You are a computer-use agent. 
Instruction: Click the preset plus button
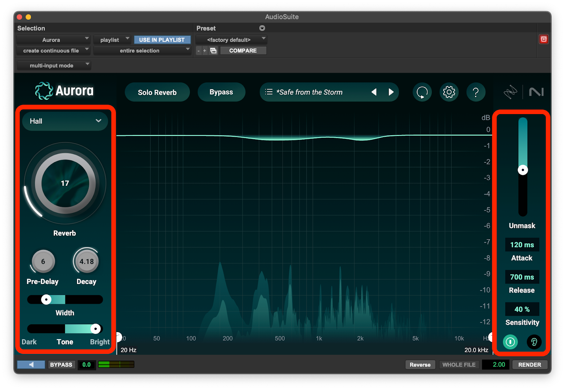(x=204, y=51)
